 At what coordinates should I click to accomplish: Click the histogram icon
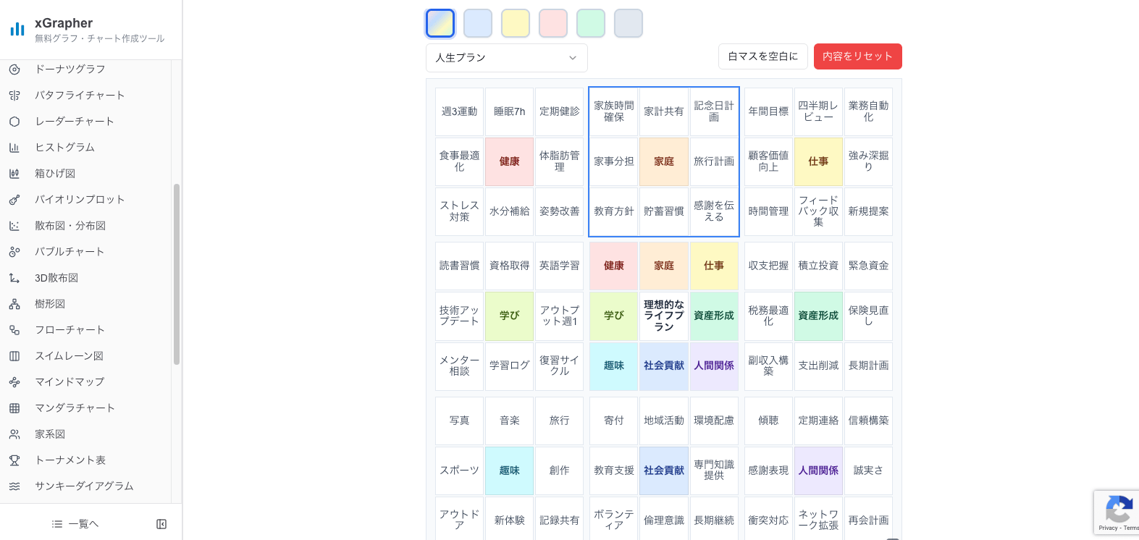click(14, 148)
